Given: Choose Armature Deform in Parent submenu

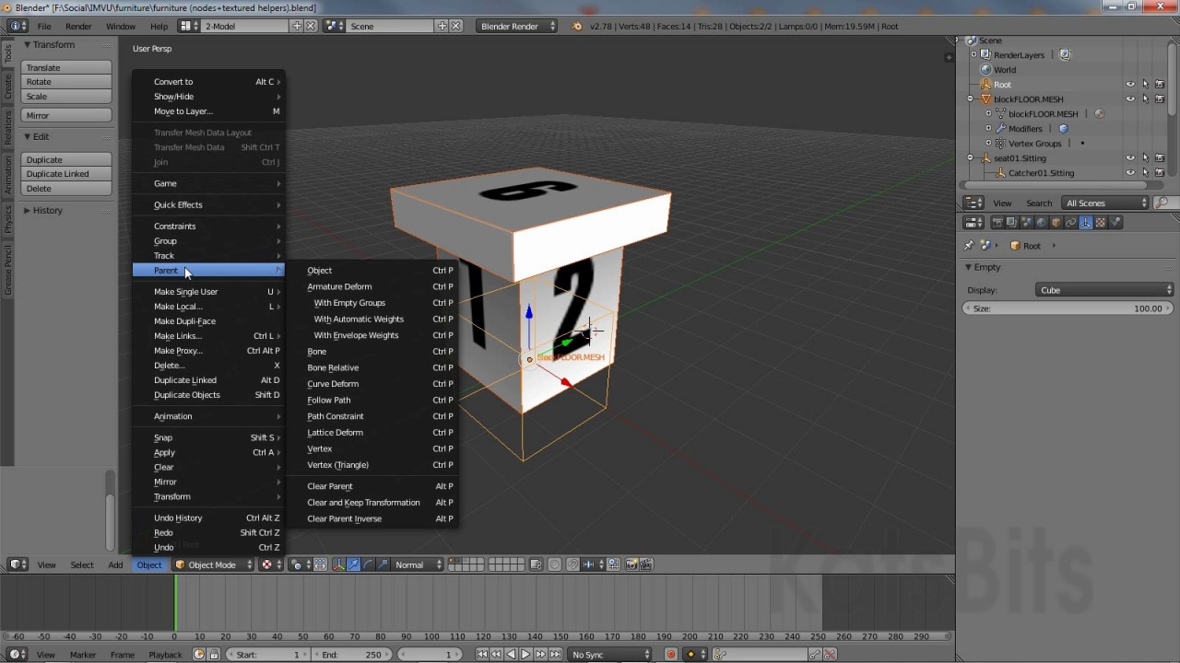Looking at the screenshot, I should coord(339,286).
